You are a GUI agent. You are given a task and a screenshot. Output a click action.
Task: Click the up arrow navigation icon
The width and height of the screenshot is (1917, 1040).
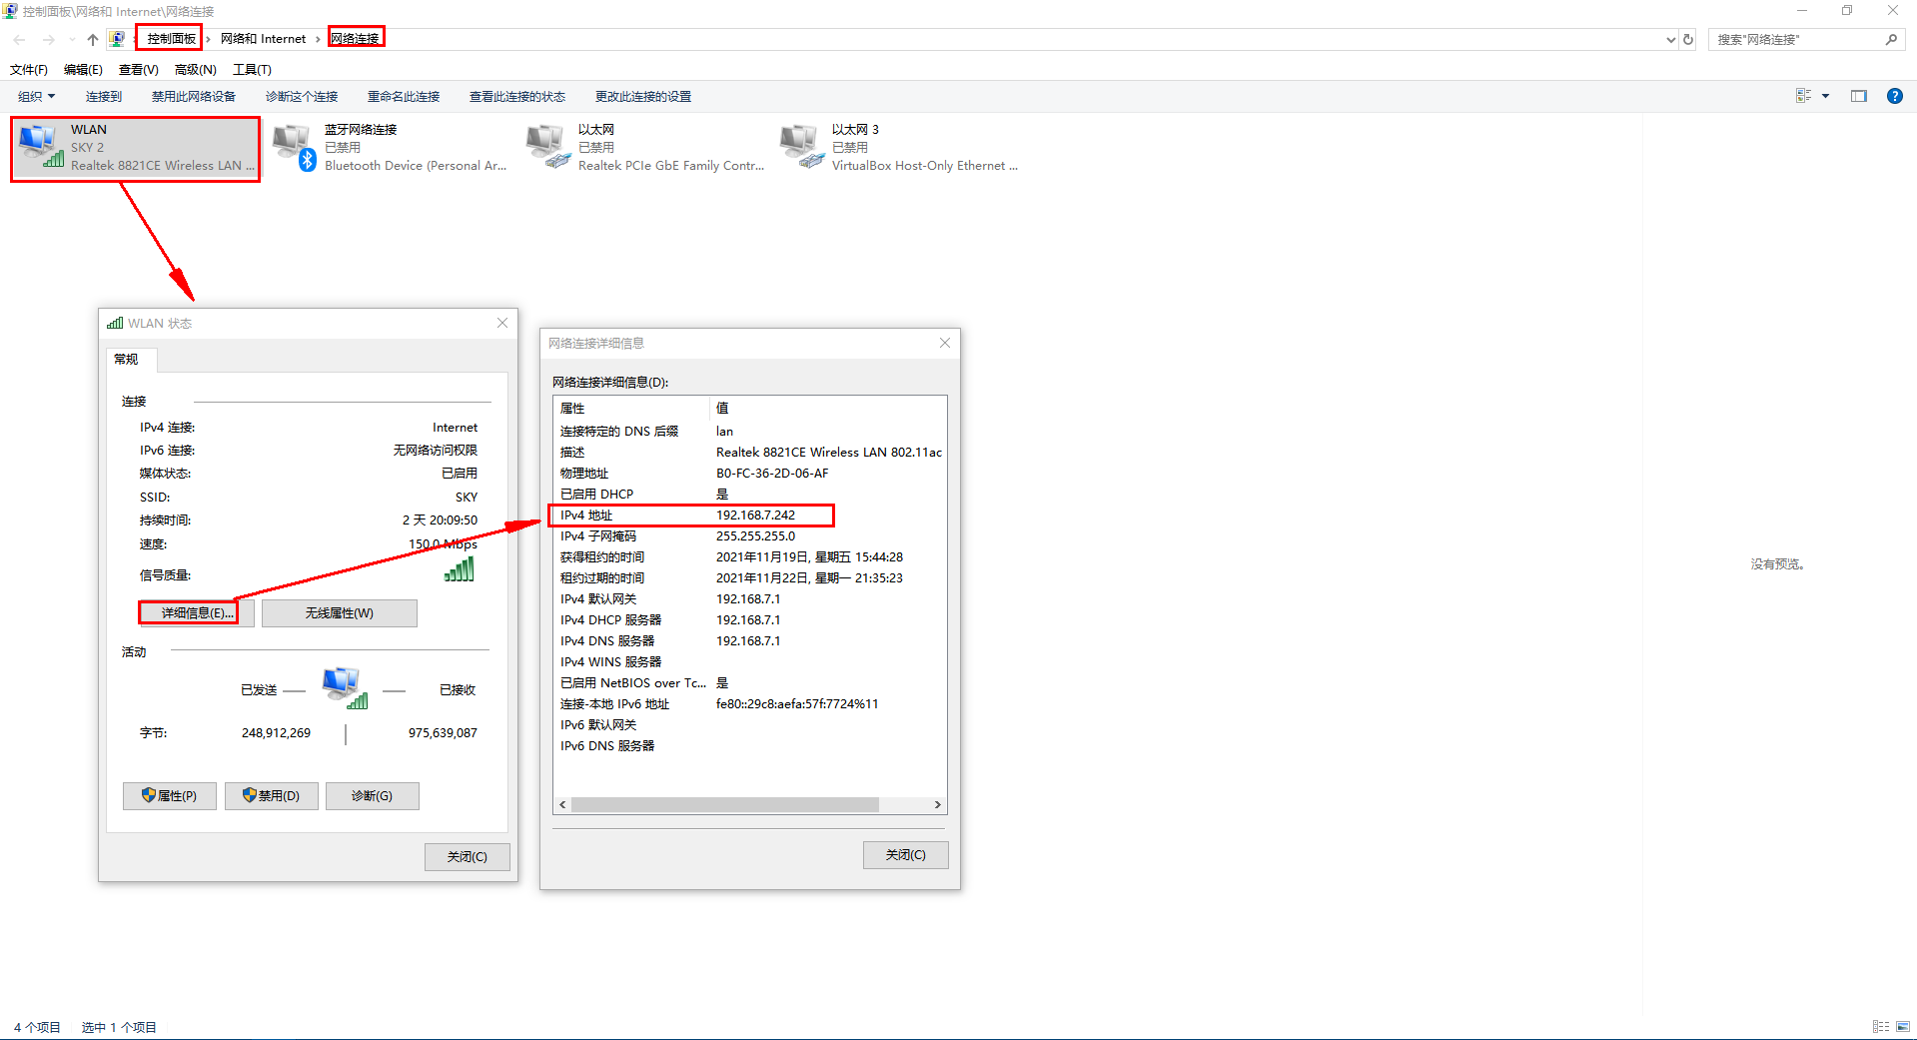click(x=92, y=39)
